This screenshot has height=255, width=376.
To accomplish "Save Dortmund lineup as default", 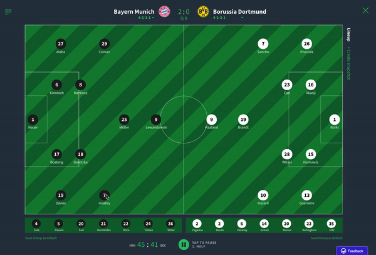I will click(x=326, y=238).
